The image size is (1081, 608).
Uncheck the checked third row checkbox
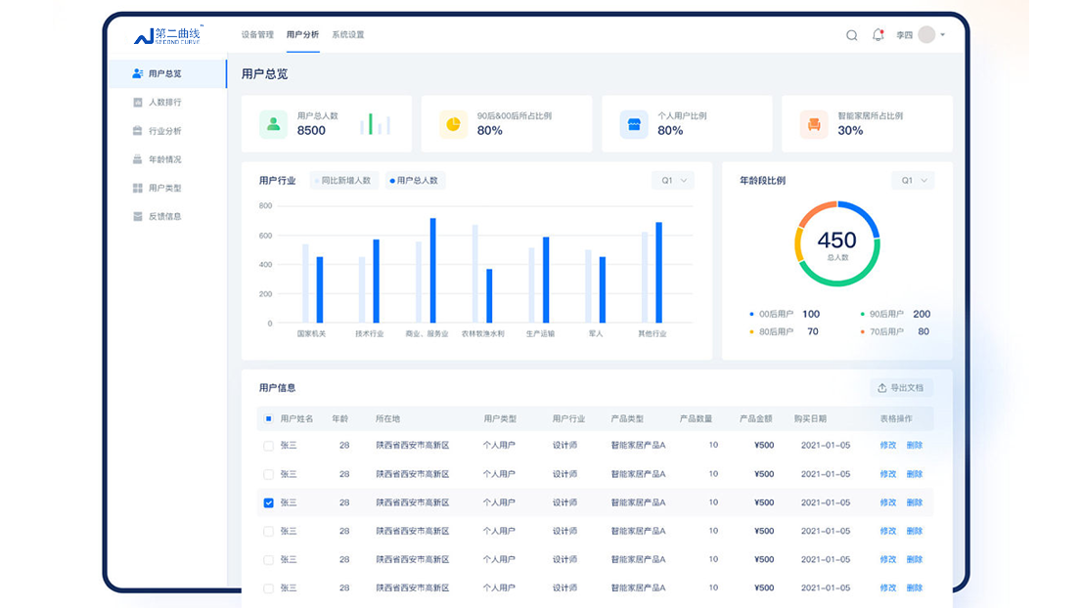pos(269,502)
